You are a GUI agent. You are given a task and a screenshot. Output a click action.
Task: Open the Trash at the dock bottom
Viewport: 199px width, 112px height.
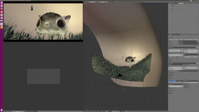point(2,110)
